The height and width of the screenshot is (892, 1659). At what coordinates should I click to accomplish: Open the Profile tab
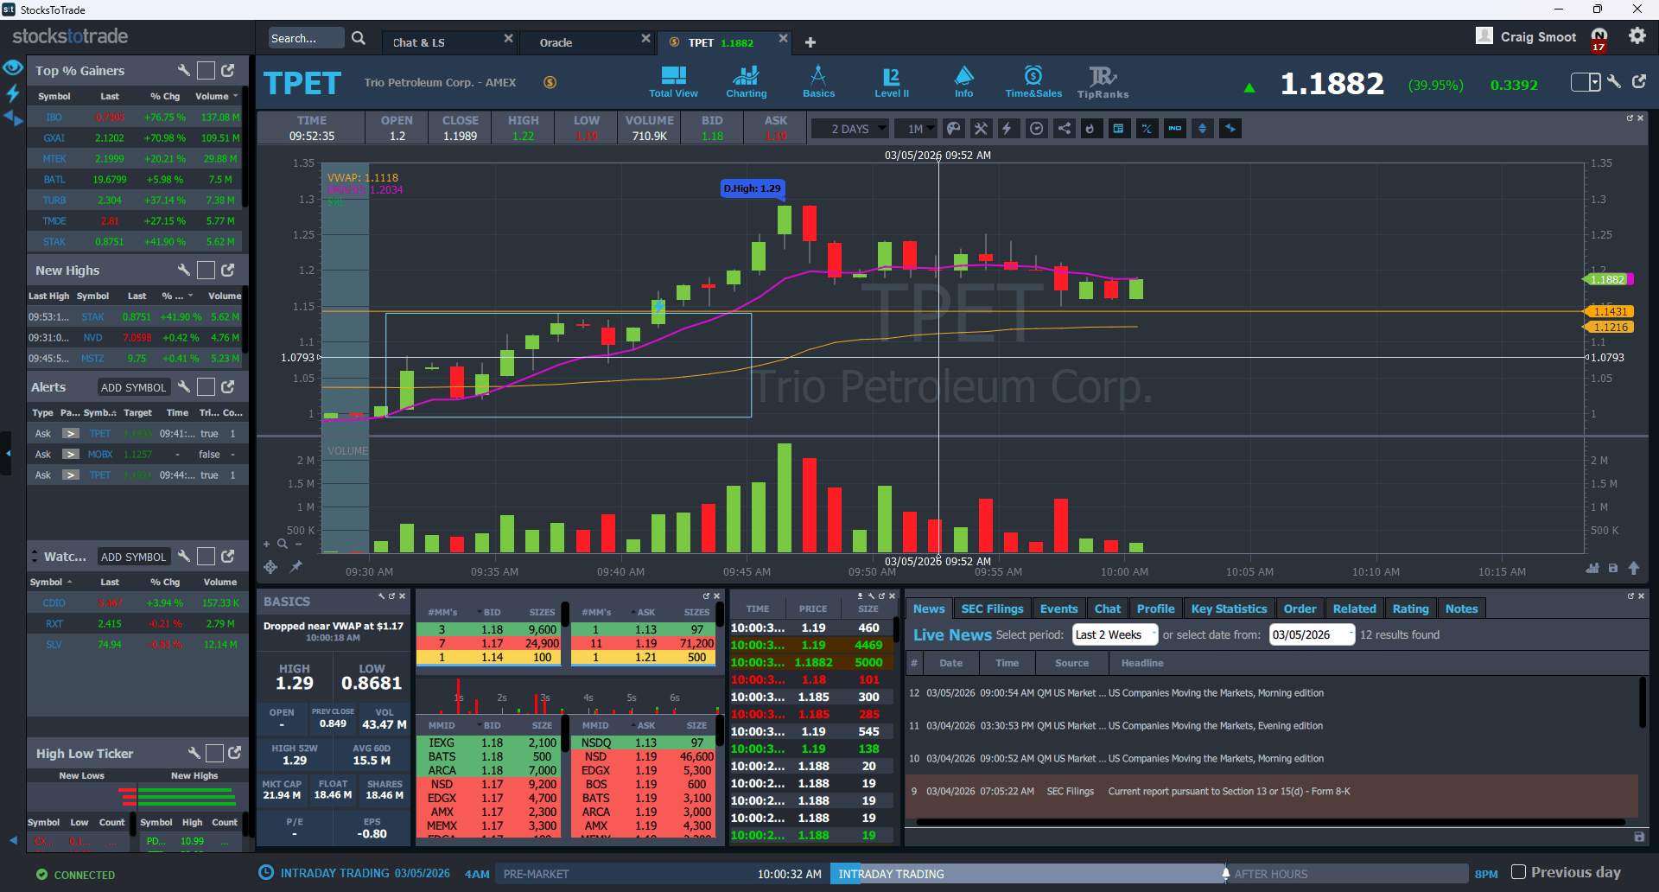tap(1155, 608)
